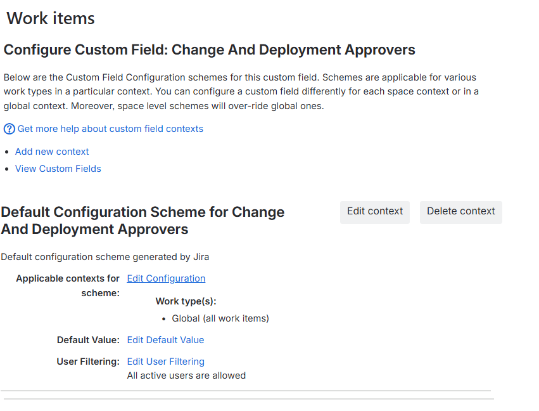Click the "Default Value:" field label
Viewport: 539px width, 411px height.
[88, 340]
